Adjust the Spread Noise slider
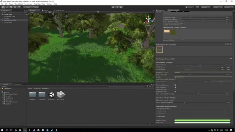235x132 pixels. pyautogui.click(x=200, y=65)
